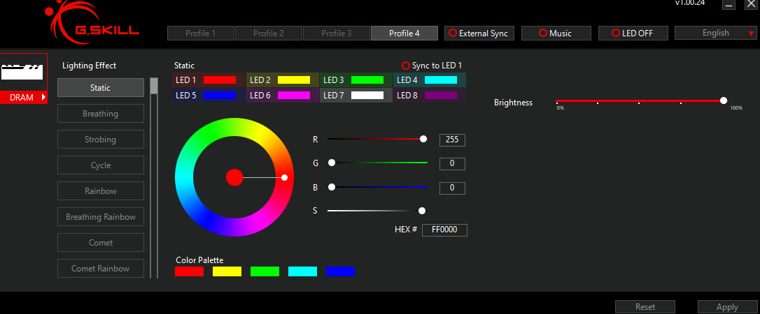Image resolution: width=760 pixels, height=314 pixels.
Task: Select the DRAM module thumbnail
Action: 23,72
